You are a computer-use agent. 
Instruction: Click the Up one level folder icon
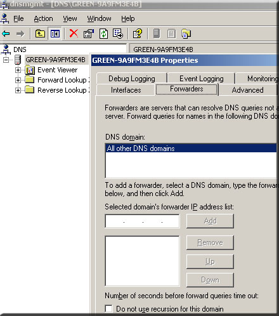40,34
